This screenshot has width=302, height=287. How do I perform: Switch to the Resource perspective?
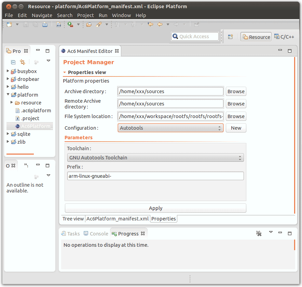click(x=256, y=37)
